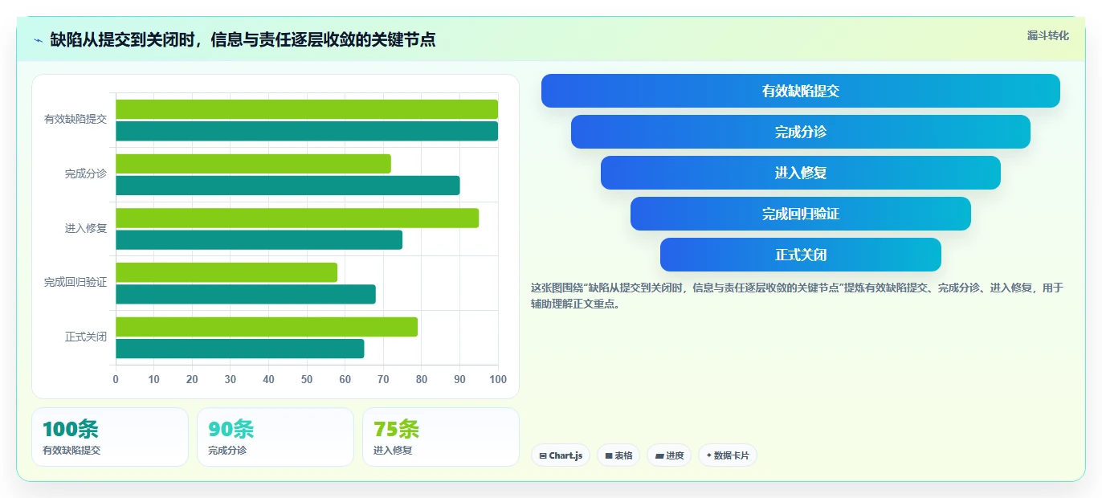1102x498 pixels.
Task: Click the Chart.js chip
Action: tap(561, 455)
